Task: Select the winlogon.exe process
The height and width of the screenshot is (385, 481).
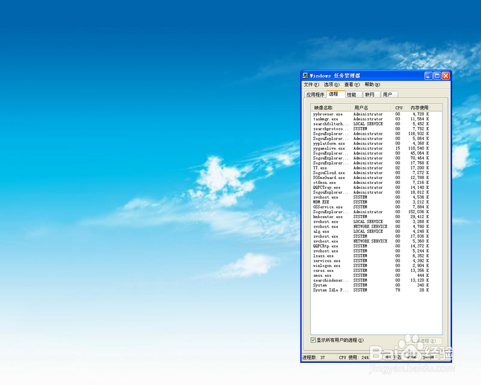Action: [x=371, y=266]
